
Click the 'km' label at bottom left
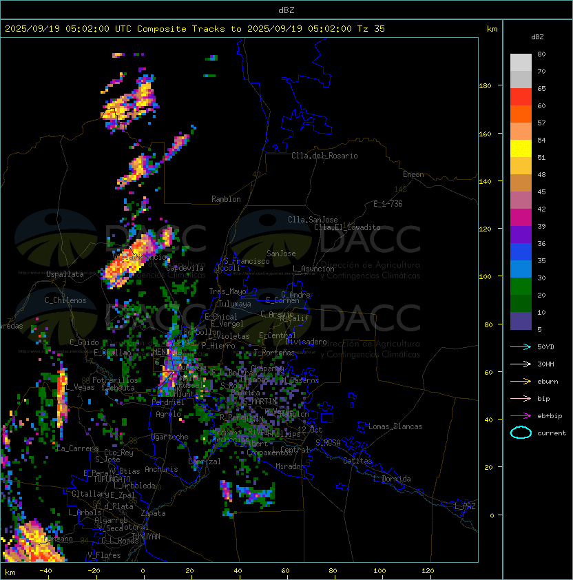(x=10, y=572)
